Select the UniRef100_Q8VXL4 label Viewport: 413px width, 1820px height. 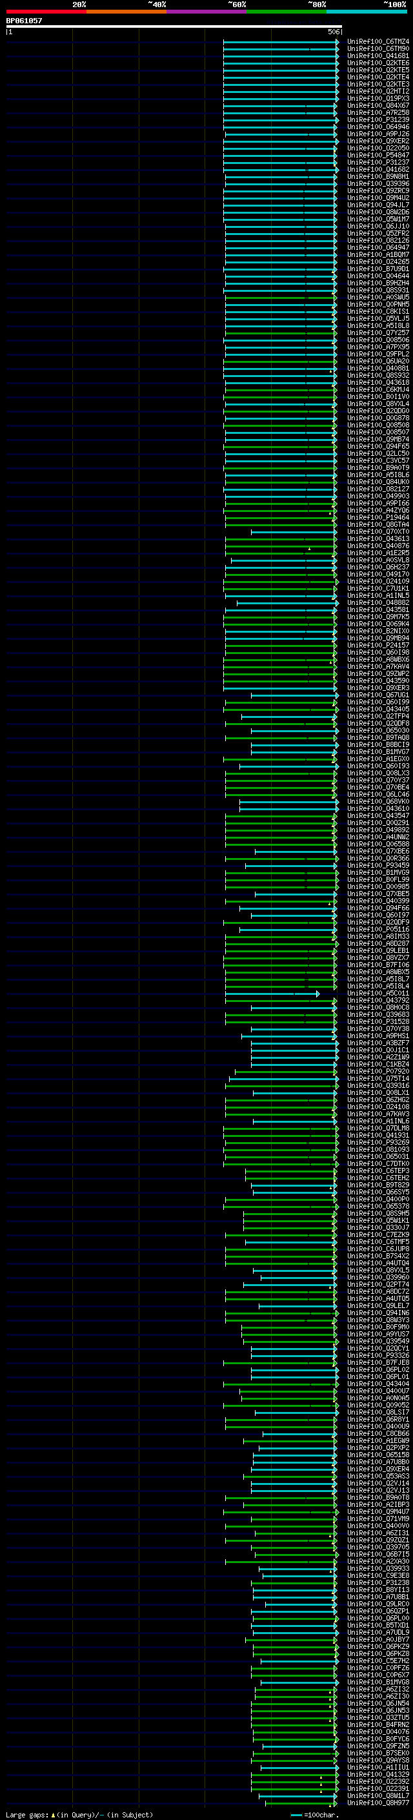click(378, 404)
